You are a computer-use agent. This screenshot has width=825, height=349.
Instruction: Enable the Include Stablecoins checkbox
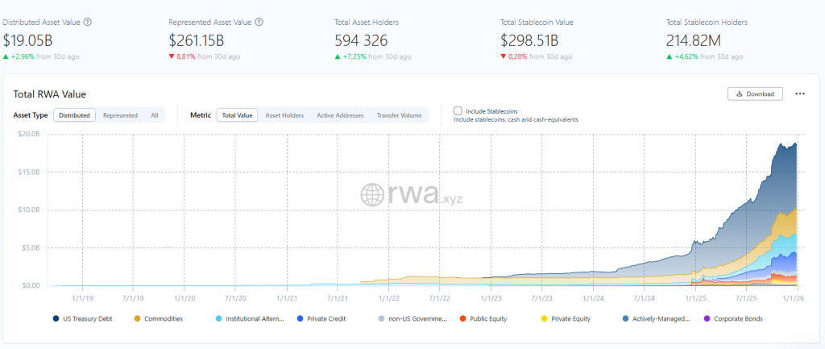(458, 110)
